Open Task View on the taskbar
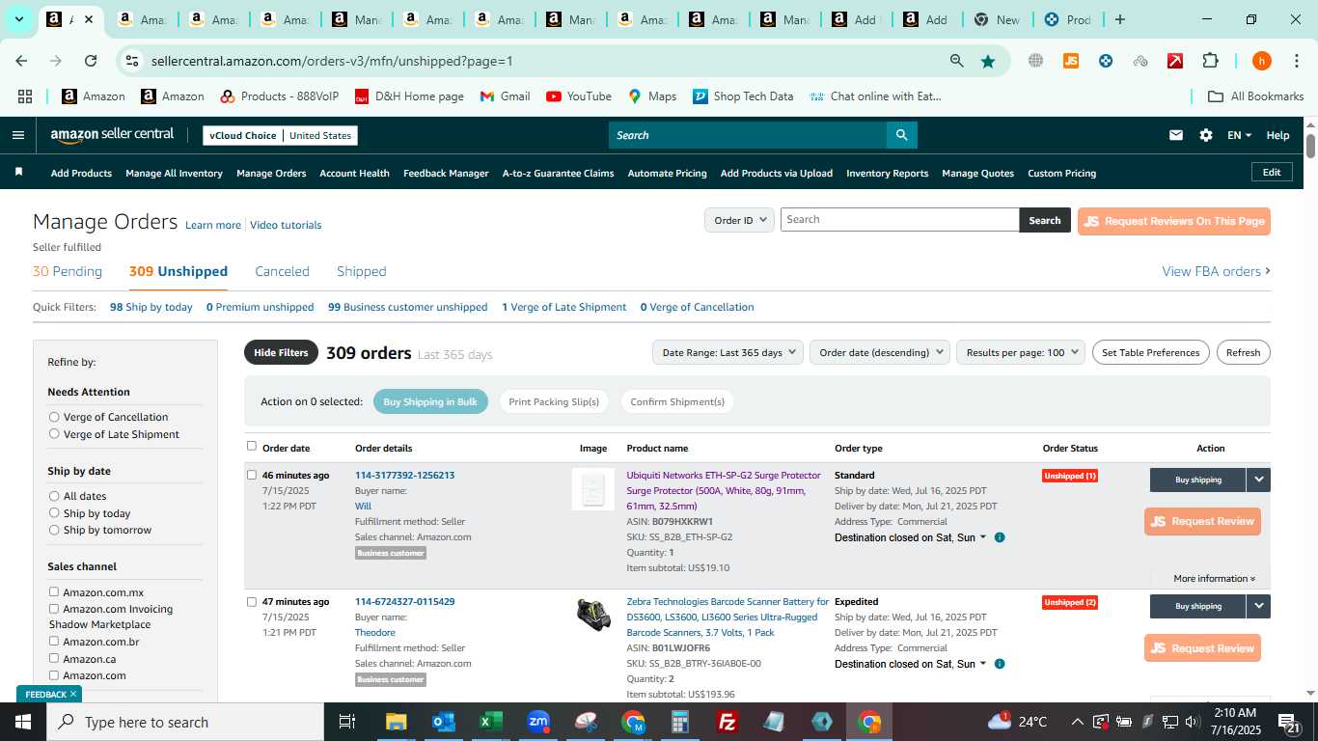Viewport: 1318px width, 741px height. tap(347, 722)
